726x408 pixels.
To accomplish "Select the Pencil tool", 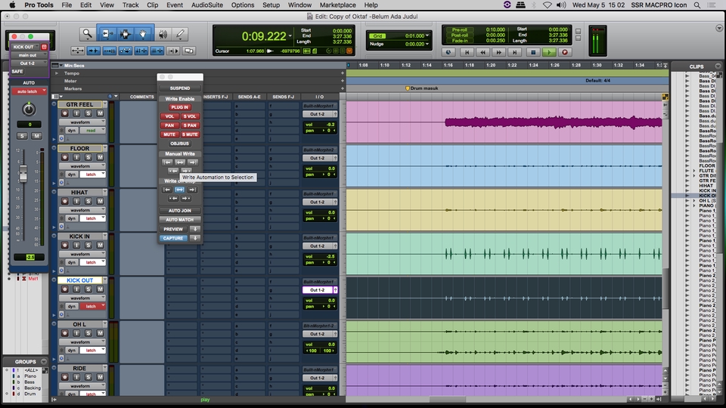I will [180, 34].
